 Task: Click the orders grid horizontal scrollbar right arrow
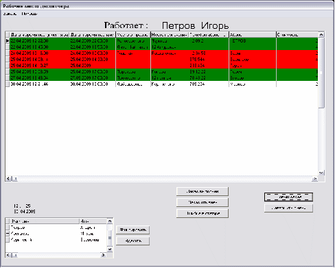[x=315, y=179]
